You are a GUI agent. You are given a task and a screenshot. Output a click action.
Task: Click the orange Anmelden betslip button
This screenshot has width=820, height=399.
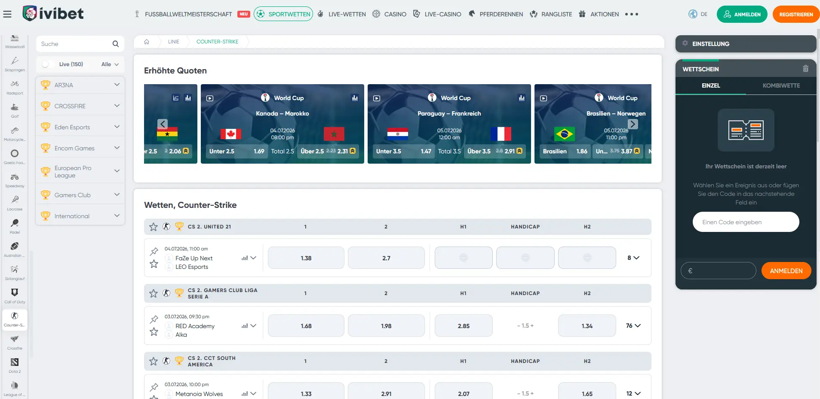[786, 271]
